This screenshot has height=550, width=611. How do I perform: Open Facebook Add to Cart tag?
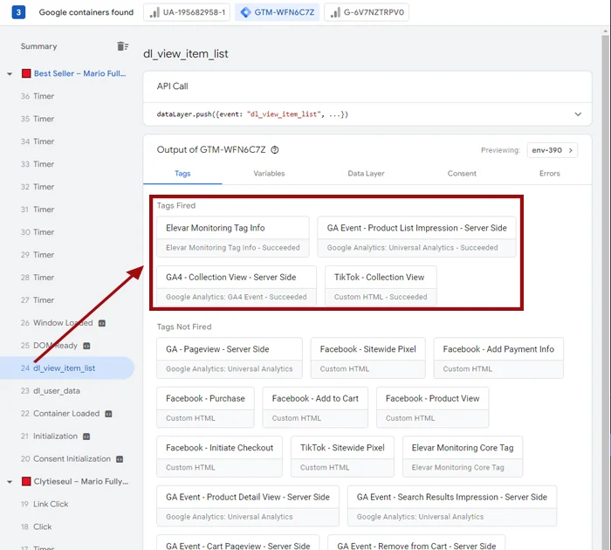click(315, 408)
